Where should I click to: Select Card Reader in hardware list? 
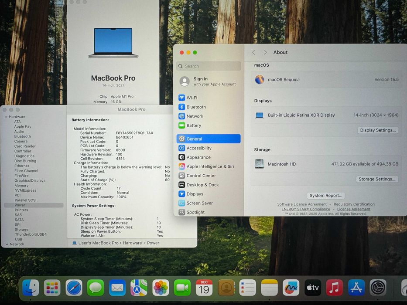25,146
